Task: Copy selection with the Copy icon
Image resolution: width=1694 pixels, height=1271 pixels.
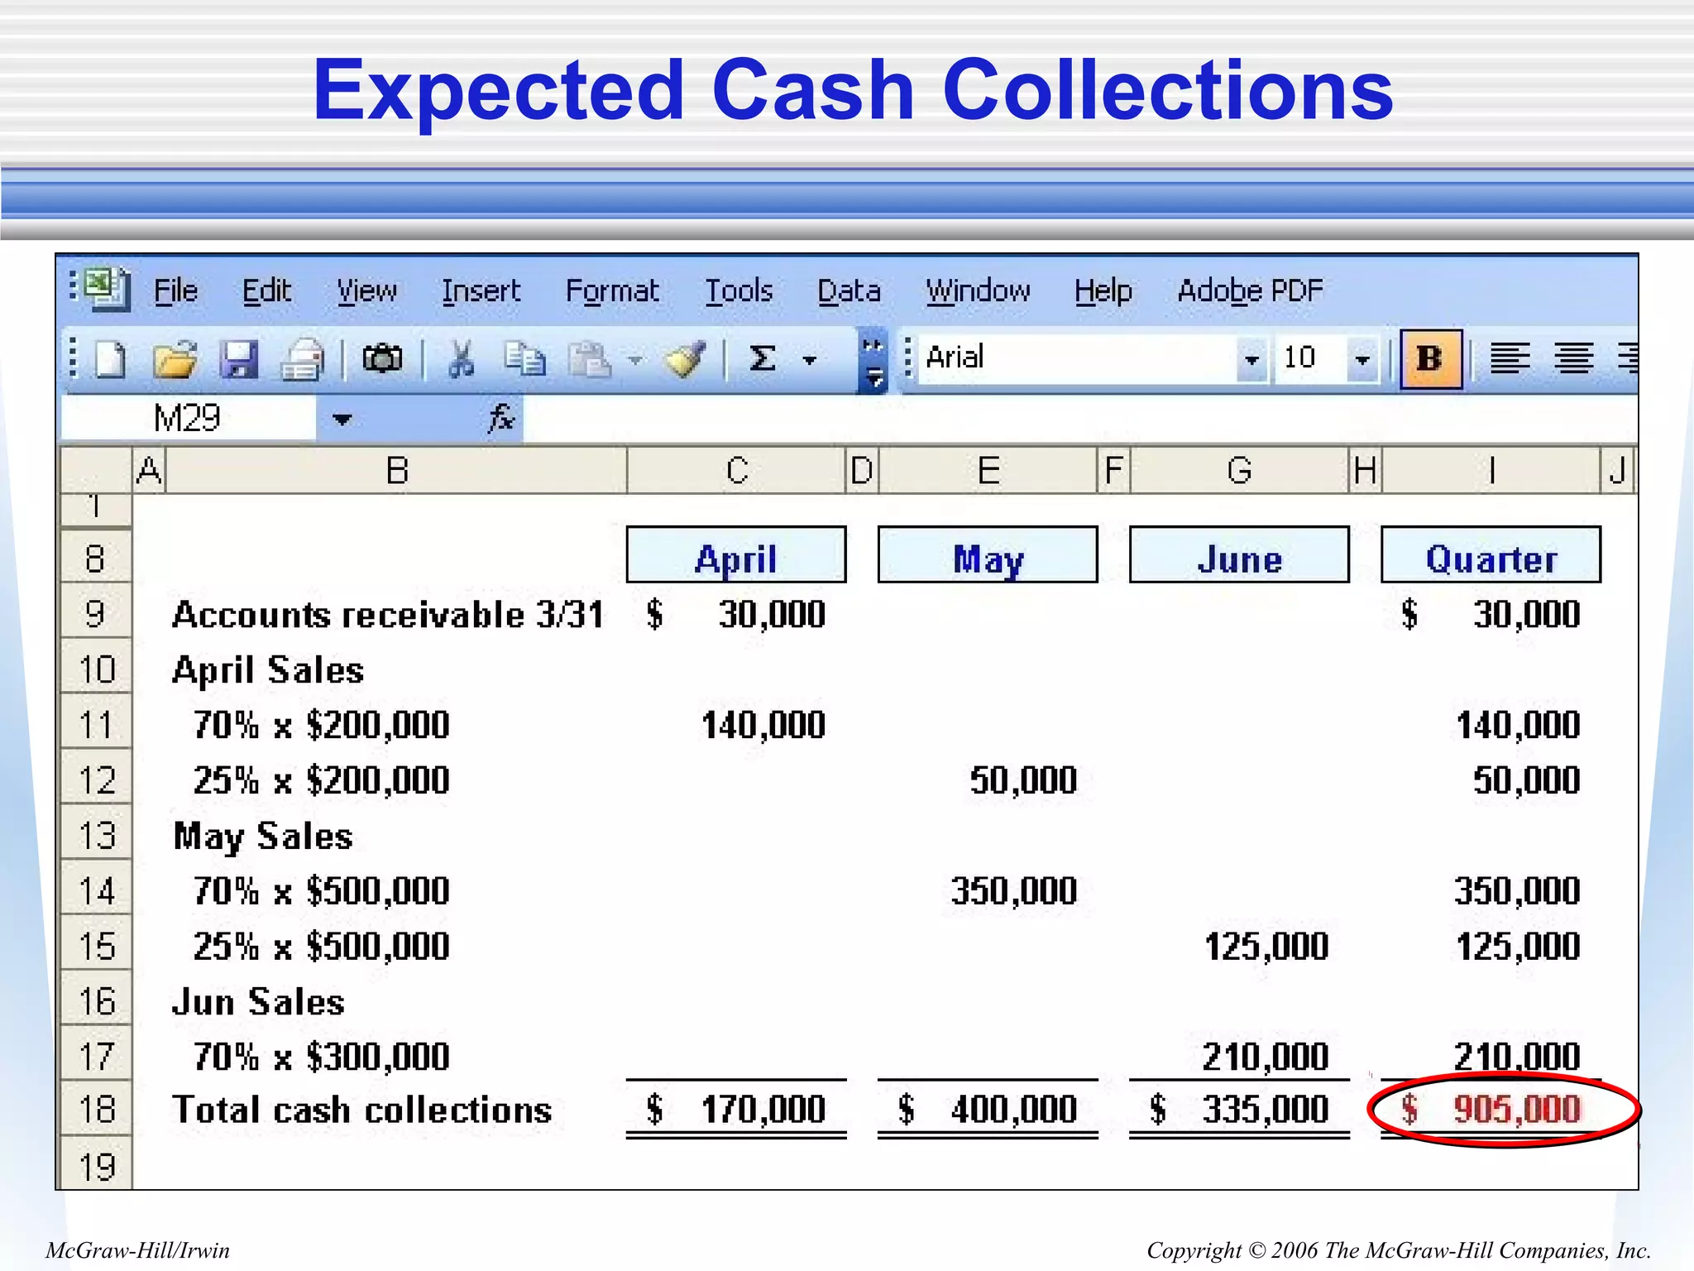Action: tap(525, 359)
